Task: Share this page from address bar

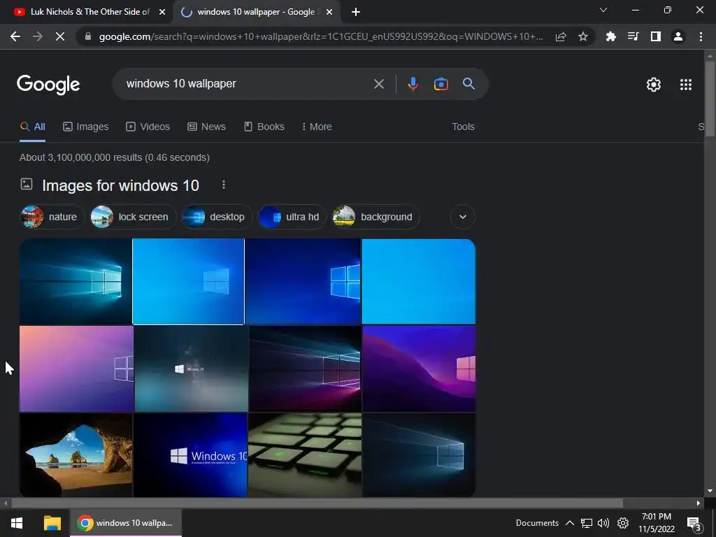Action: [x=561, y=36]
